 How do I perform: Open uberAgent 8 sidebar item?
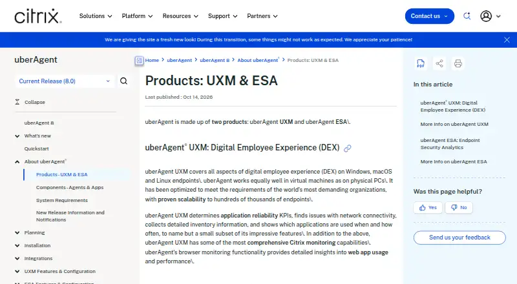[x=39, y=123]
